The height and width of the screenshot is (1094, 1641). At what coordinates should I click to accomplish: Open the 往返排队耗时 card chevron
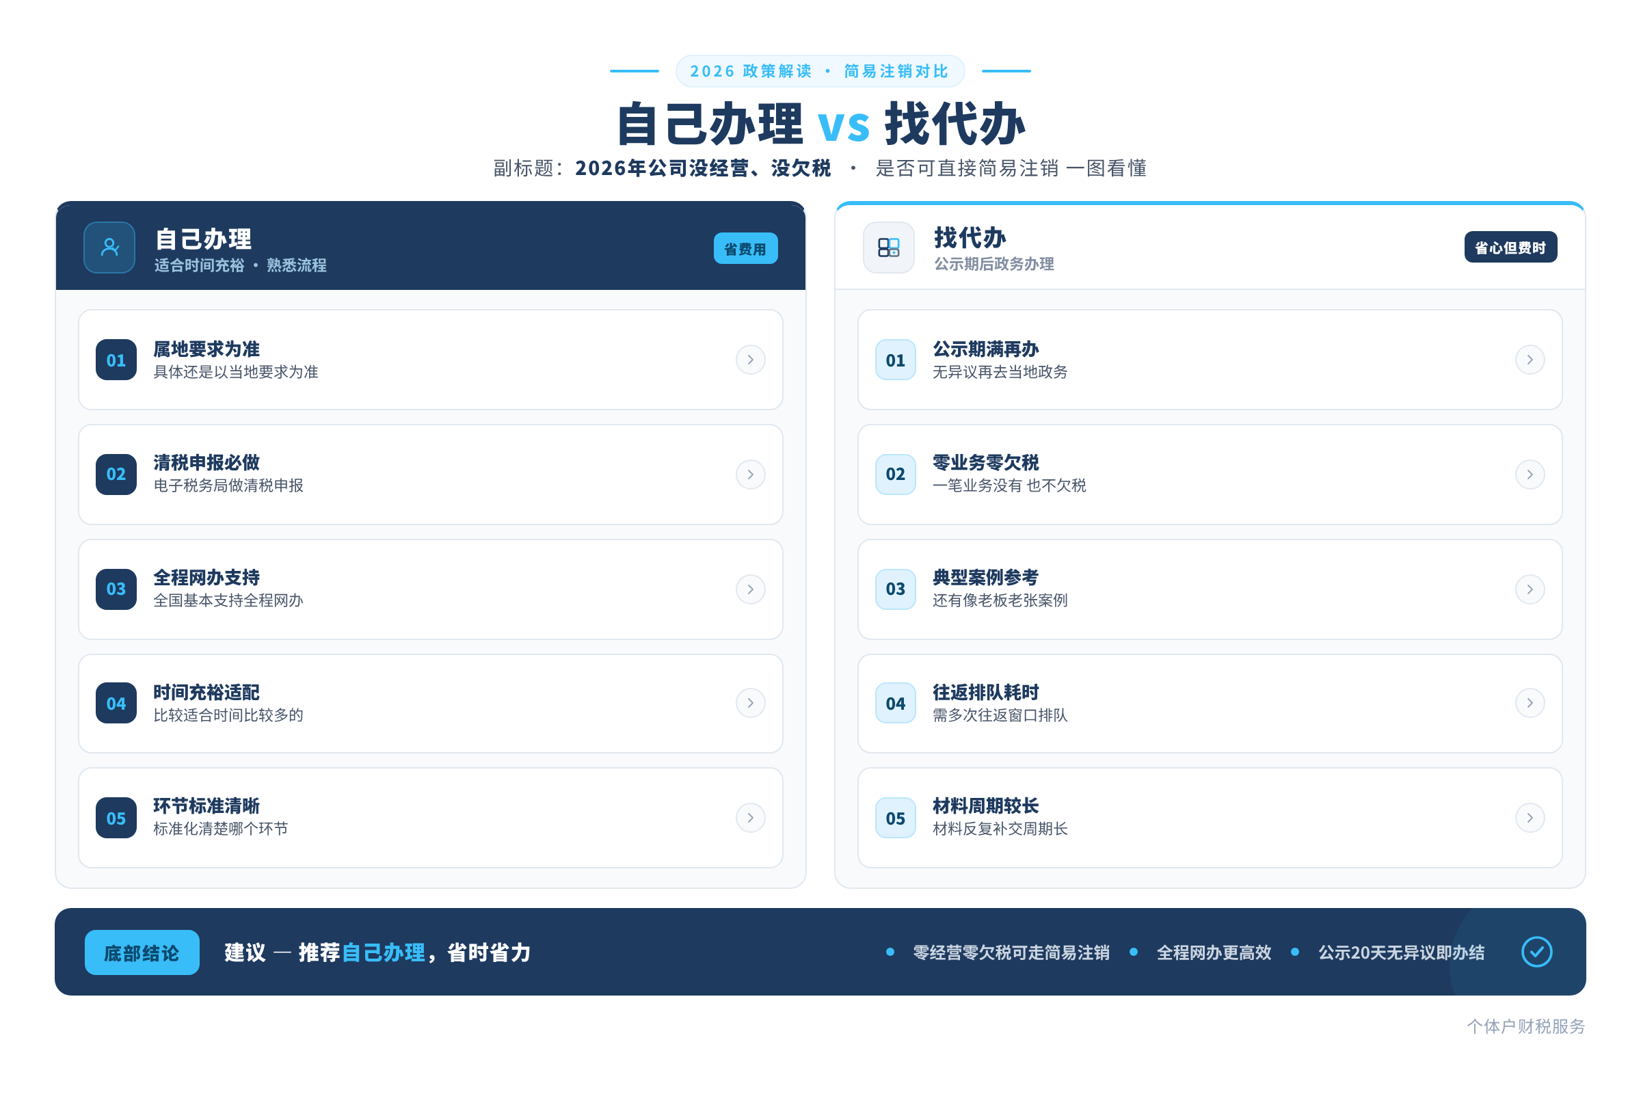pyautogui.click(x=1530, y=704)
